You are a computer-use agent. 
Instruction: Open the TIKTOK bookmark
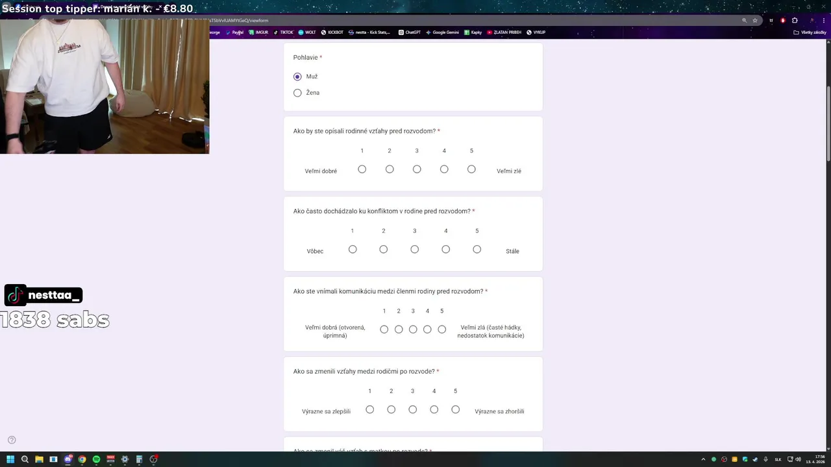pos(283,32)
